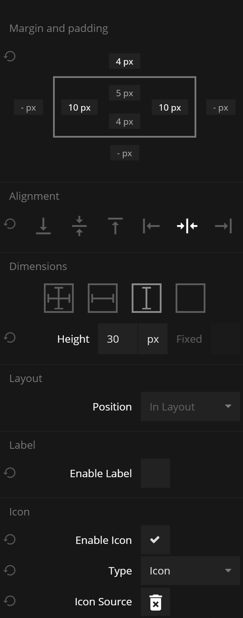Open the icon Type dropdown

190,571
